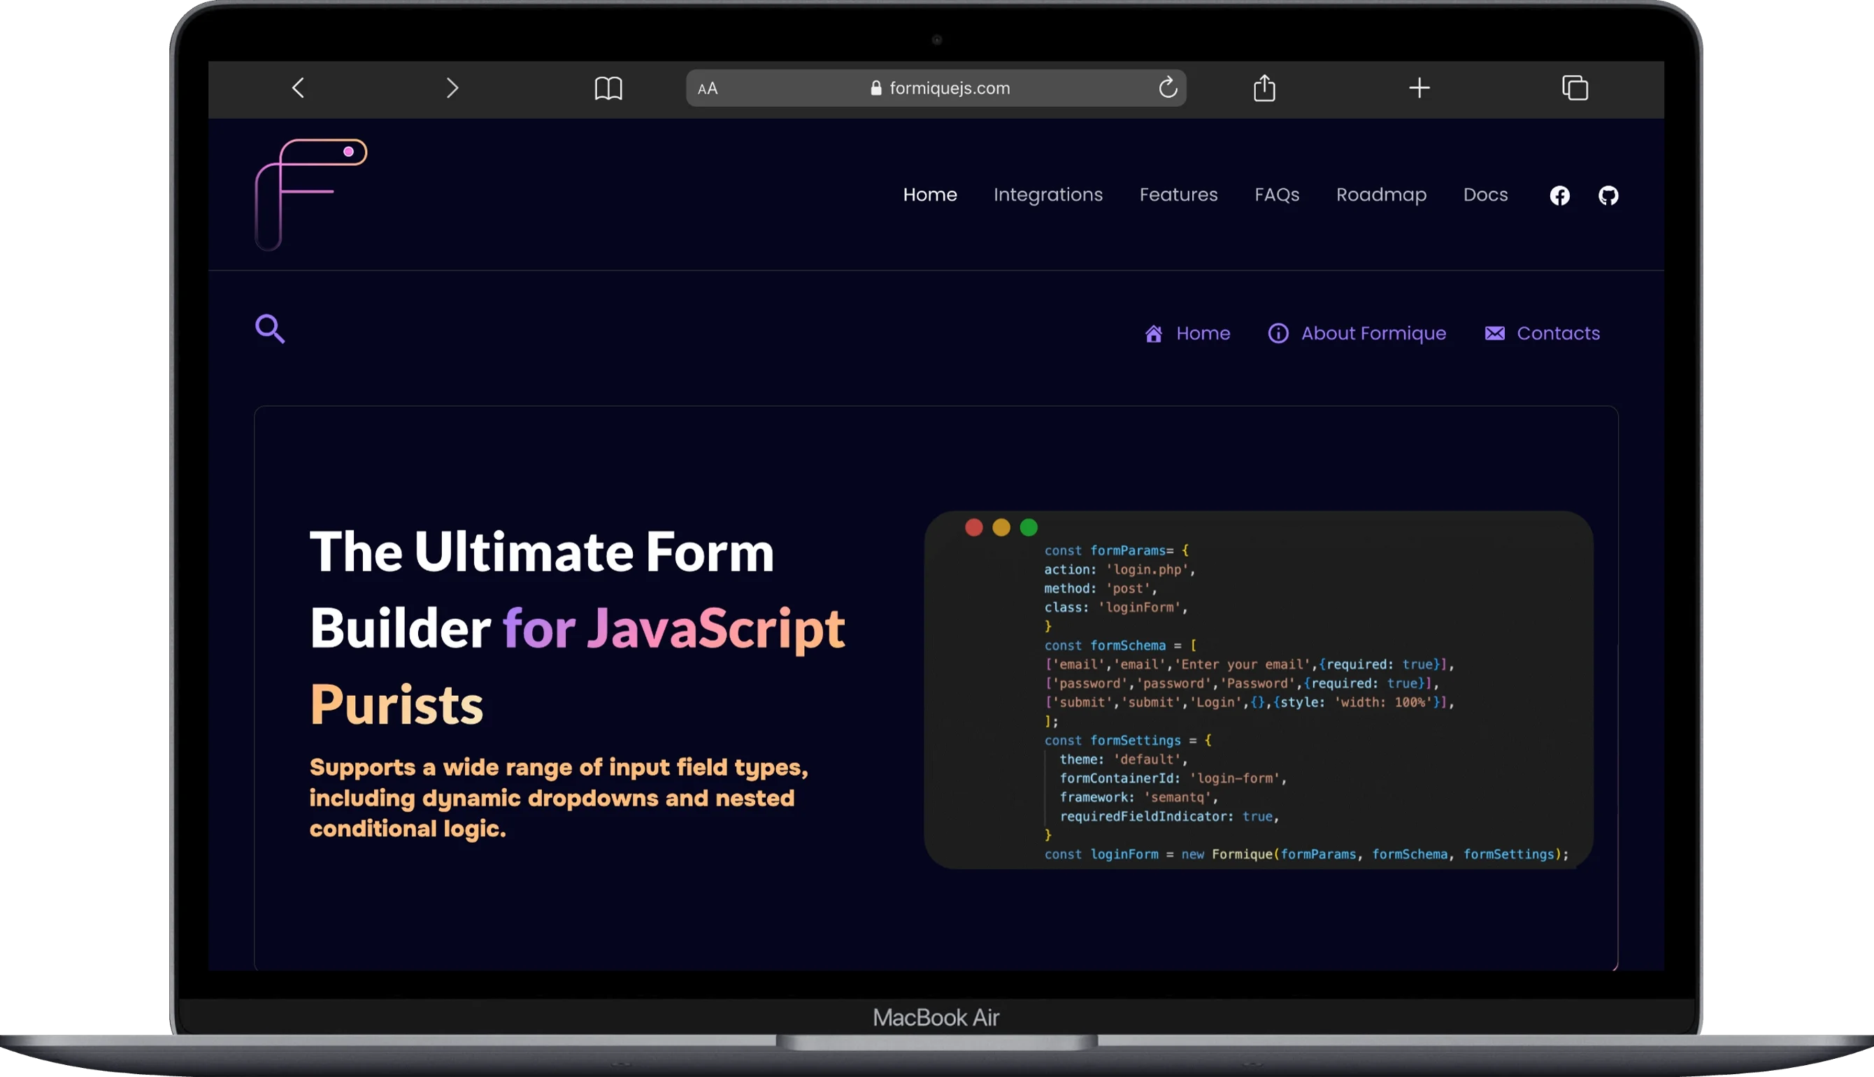Click the red dot on code window
This screenshot has height=1077, width=1874.
point(974,527)
